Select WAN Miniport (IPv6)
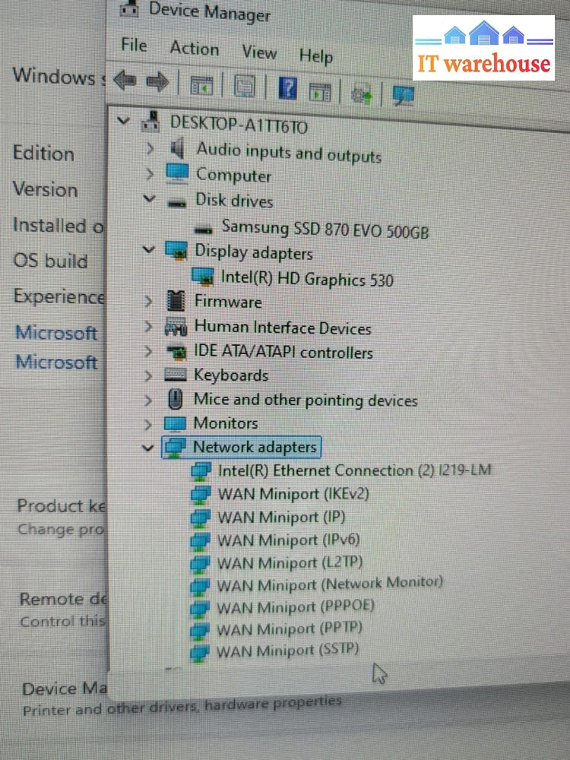The width and height of the screenshot is (570, 760). [288, 540]
